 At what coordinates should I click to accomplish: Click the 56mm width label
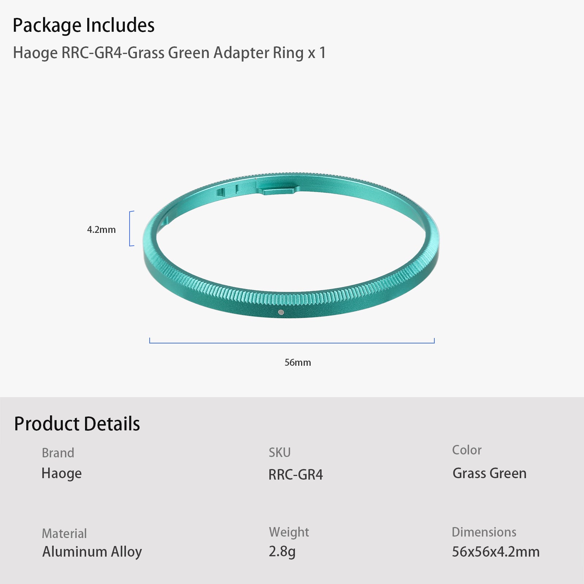pos(297,362)
